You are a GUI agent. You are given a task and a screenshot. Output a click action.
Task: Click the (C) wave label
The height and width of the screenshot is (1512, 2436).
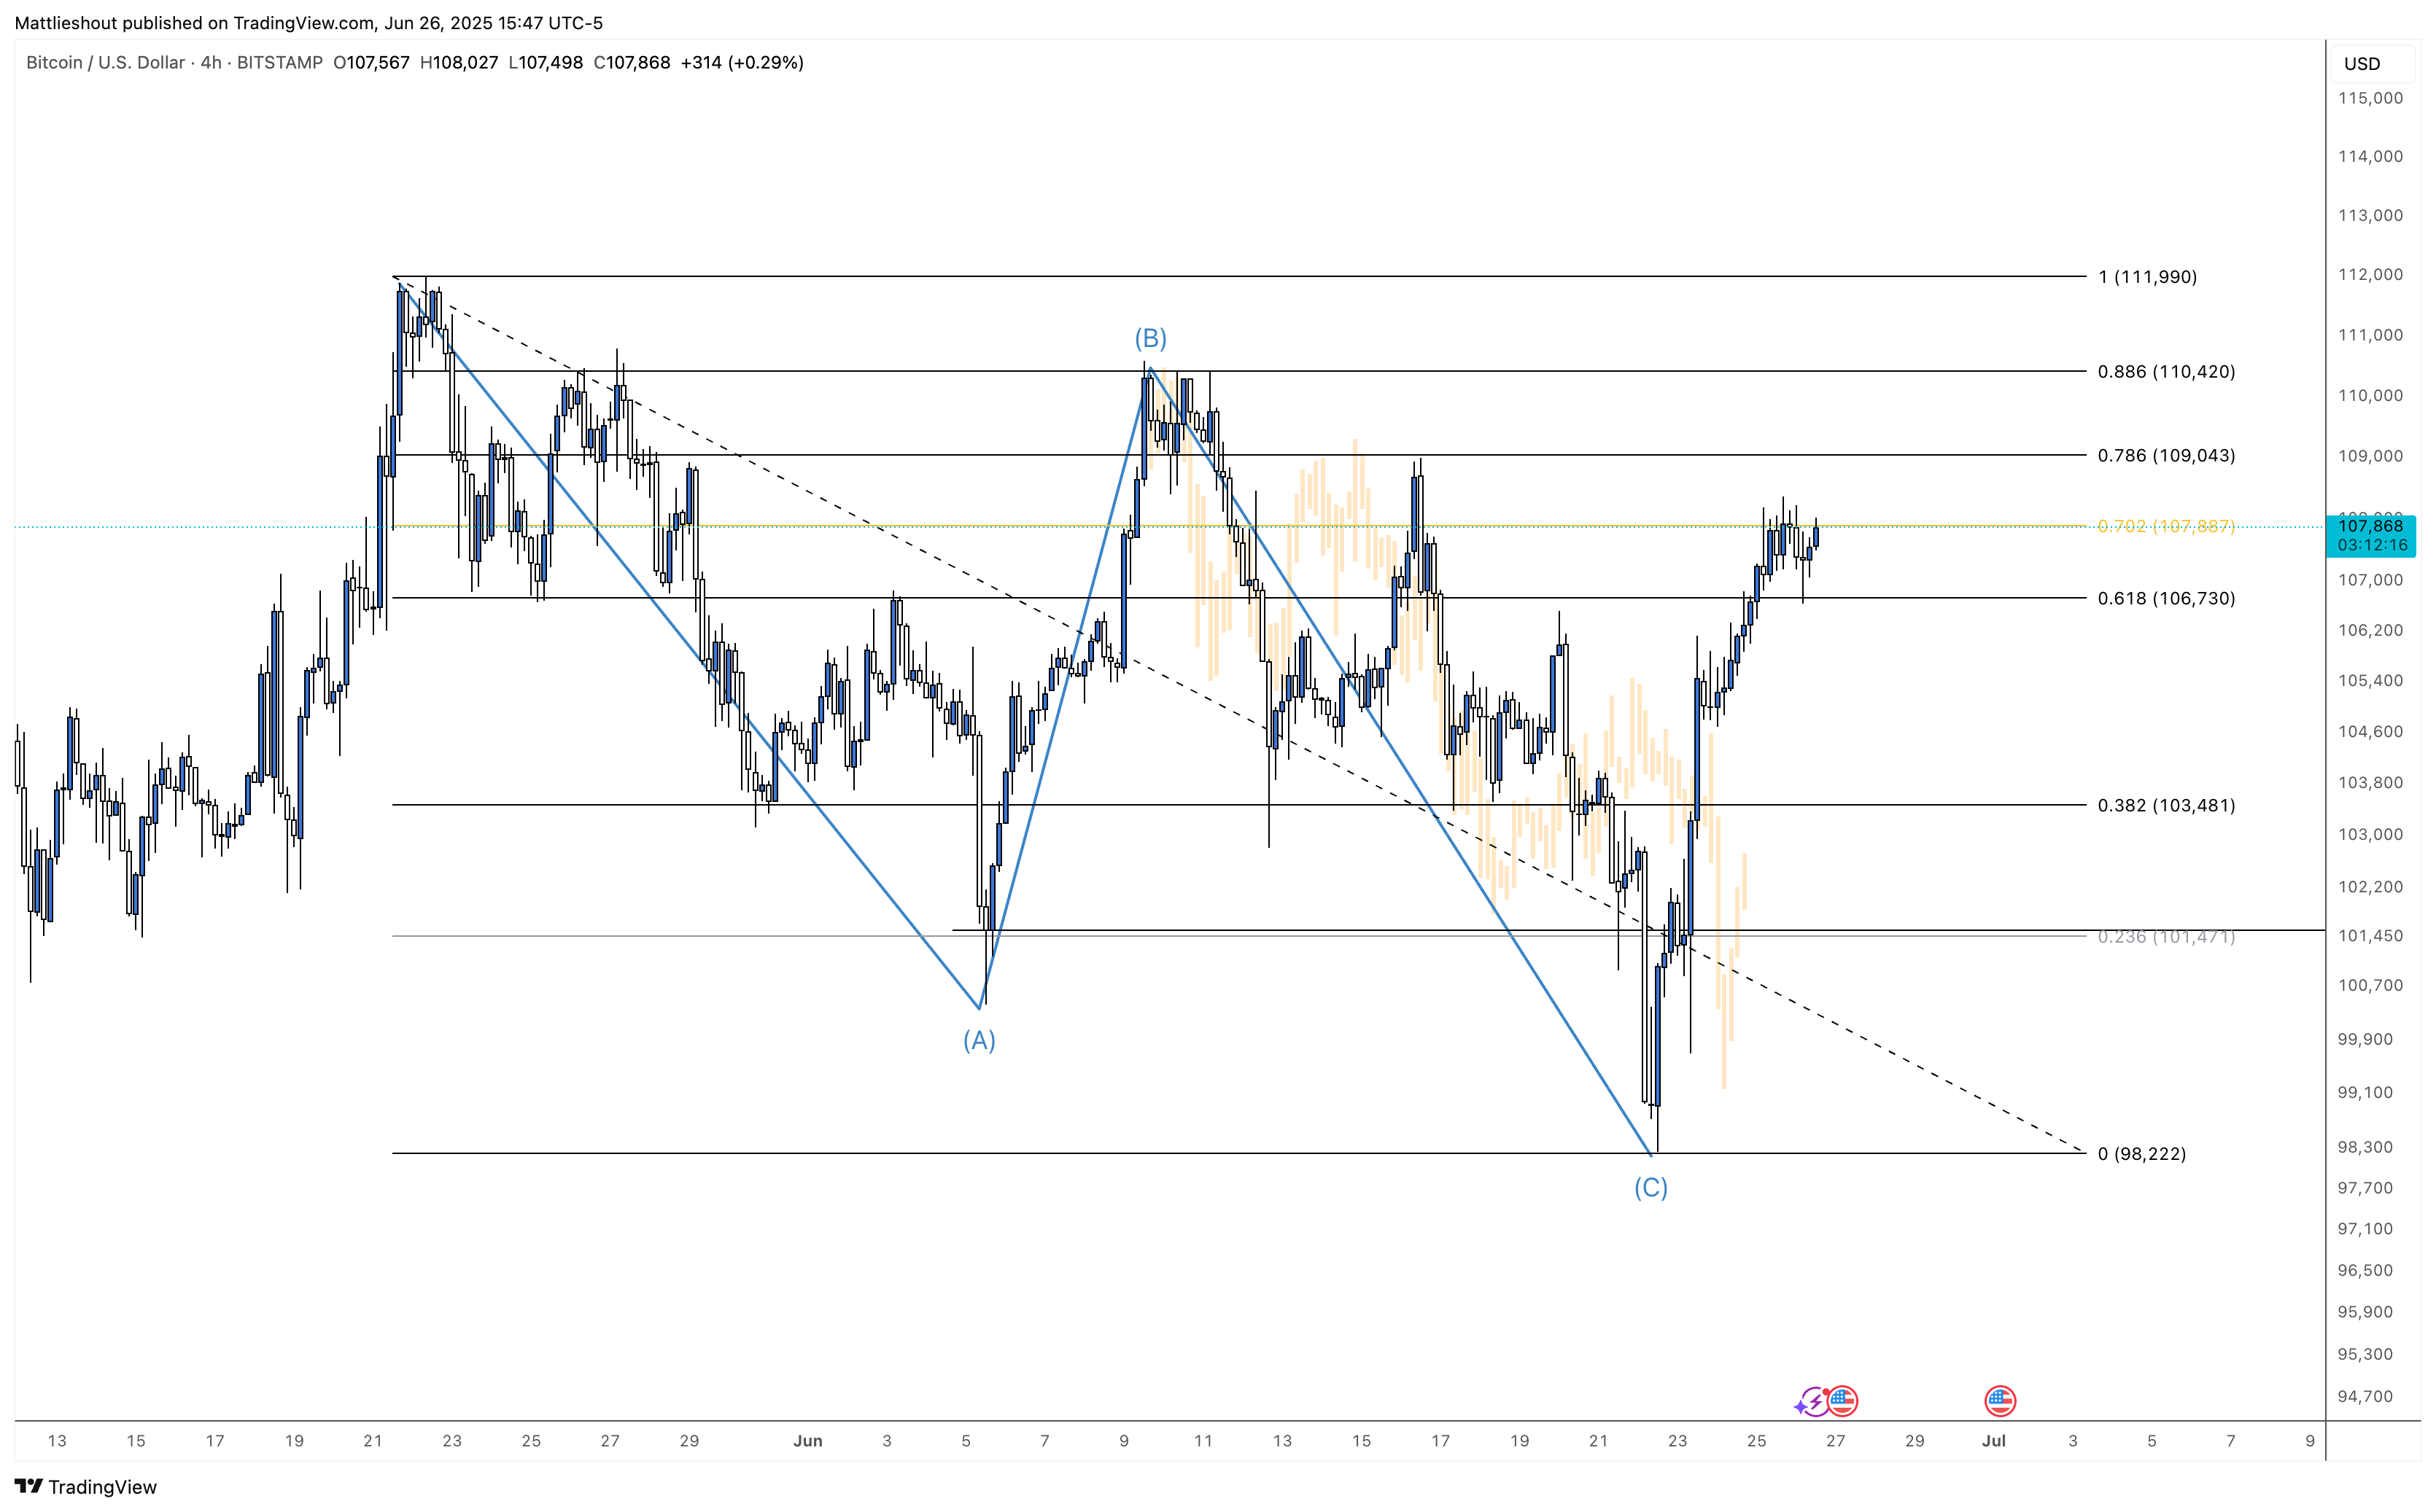1650,1188
